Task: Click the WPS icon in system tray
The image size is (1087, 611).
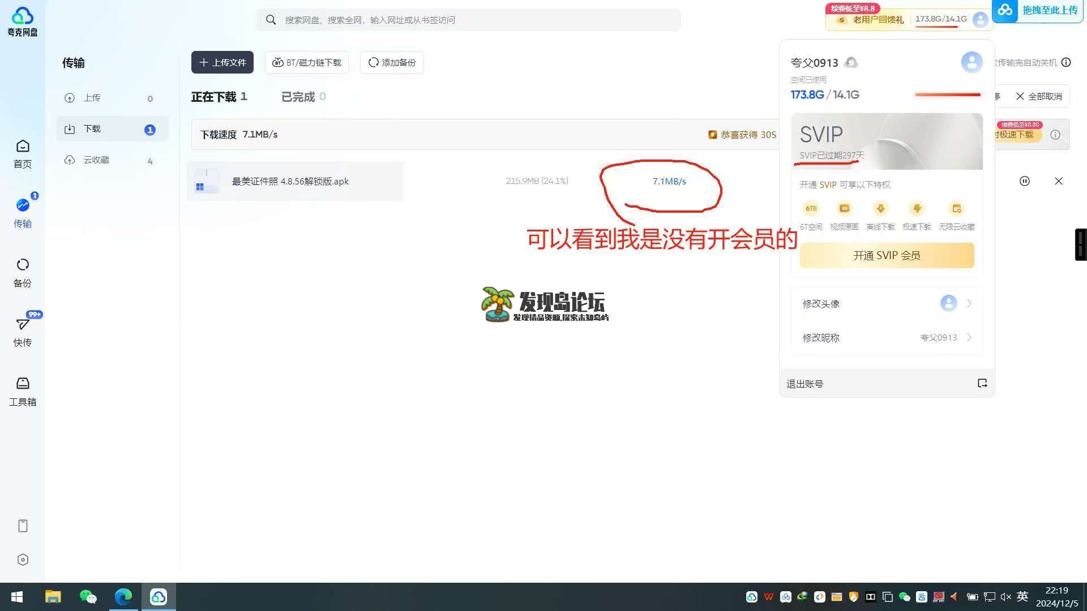Action: (769, 597)
